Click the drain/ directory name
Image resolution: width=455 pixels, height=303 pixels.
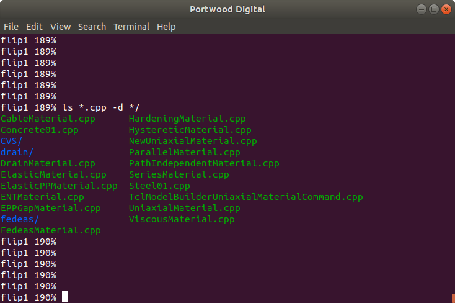[x=17, y=152]
